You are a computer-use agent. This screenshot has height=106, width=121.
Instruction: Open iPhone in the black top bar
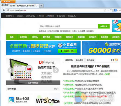[x=41, y=16]
